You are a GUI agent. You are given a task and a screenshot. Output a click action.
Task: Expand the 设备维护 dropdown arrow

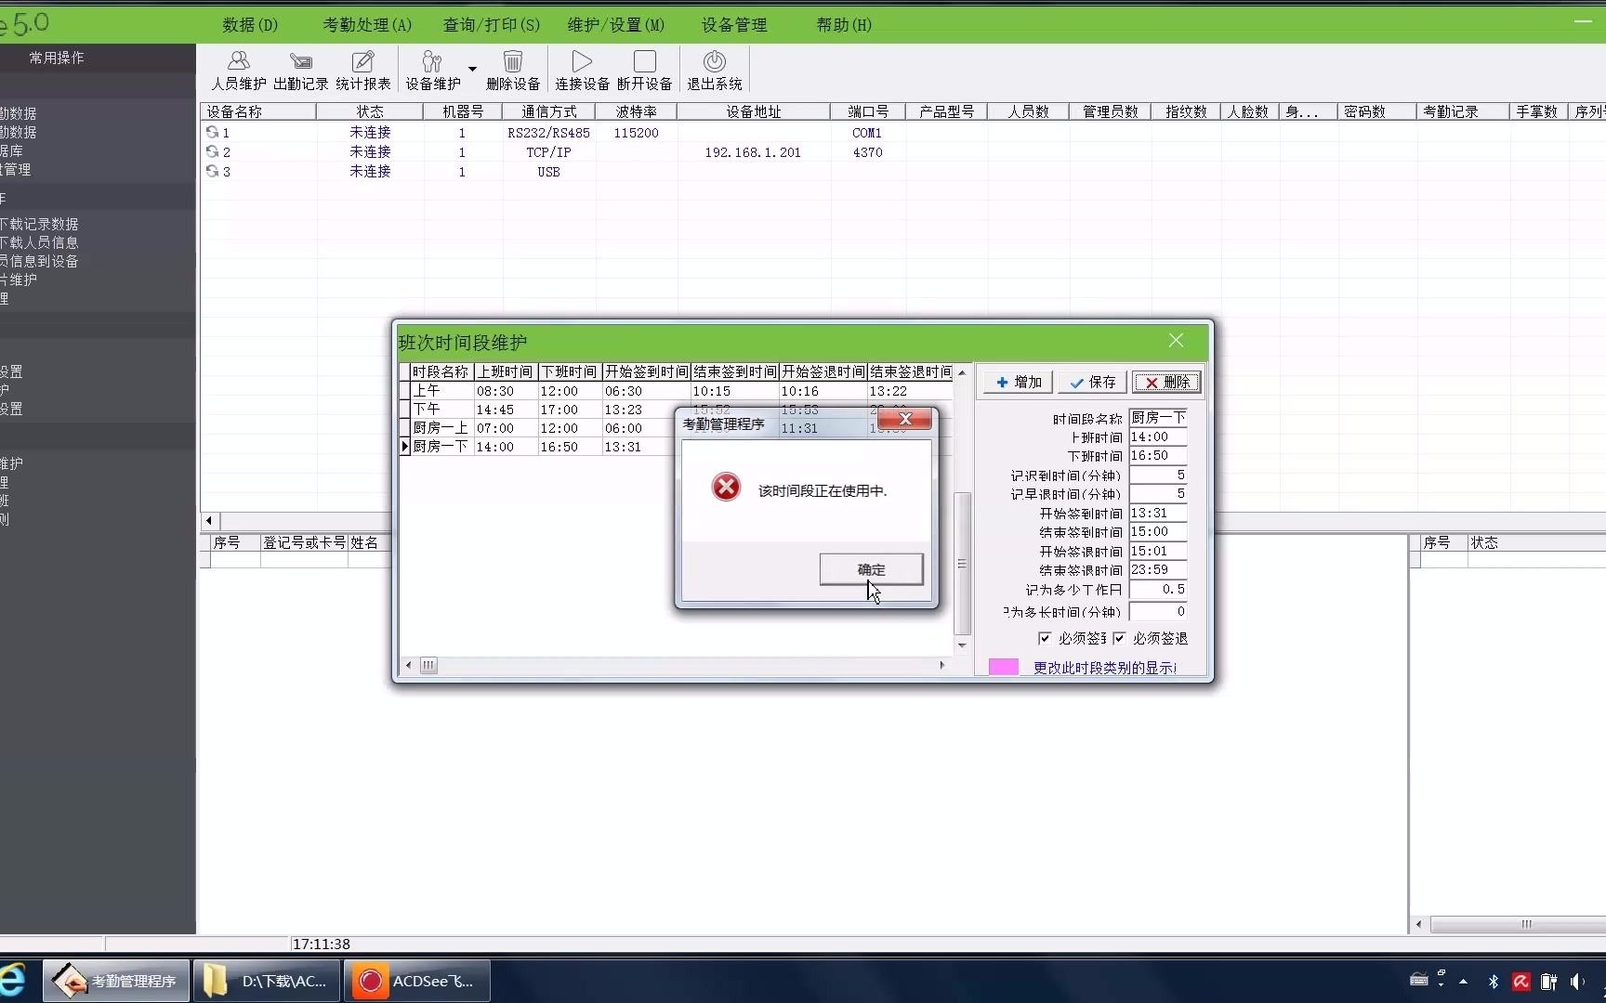tap(472, 70)
